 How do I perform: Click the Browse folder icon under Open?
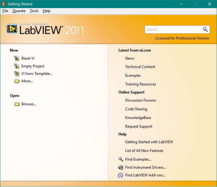tap(17, 104)
